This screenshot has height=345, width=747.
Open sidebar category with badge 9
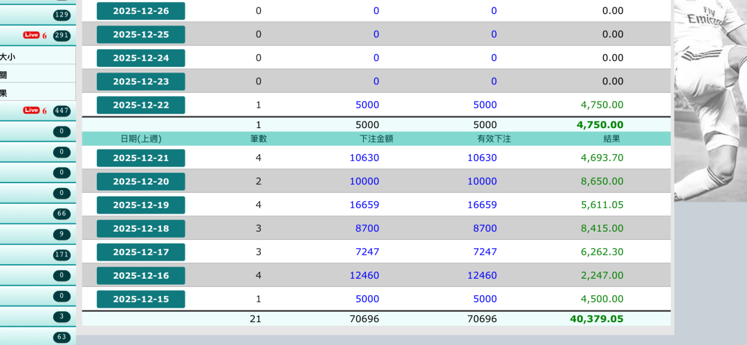point(37,234)
